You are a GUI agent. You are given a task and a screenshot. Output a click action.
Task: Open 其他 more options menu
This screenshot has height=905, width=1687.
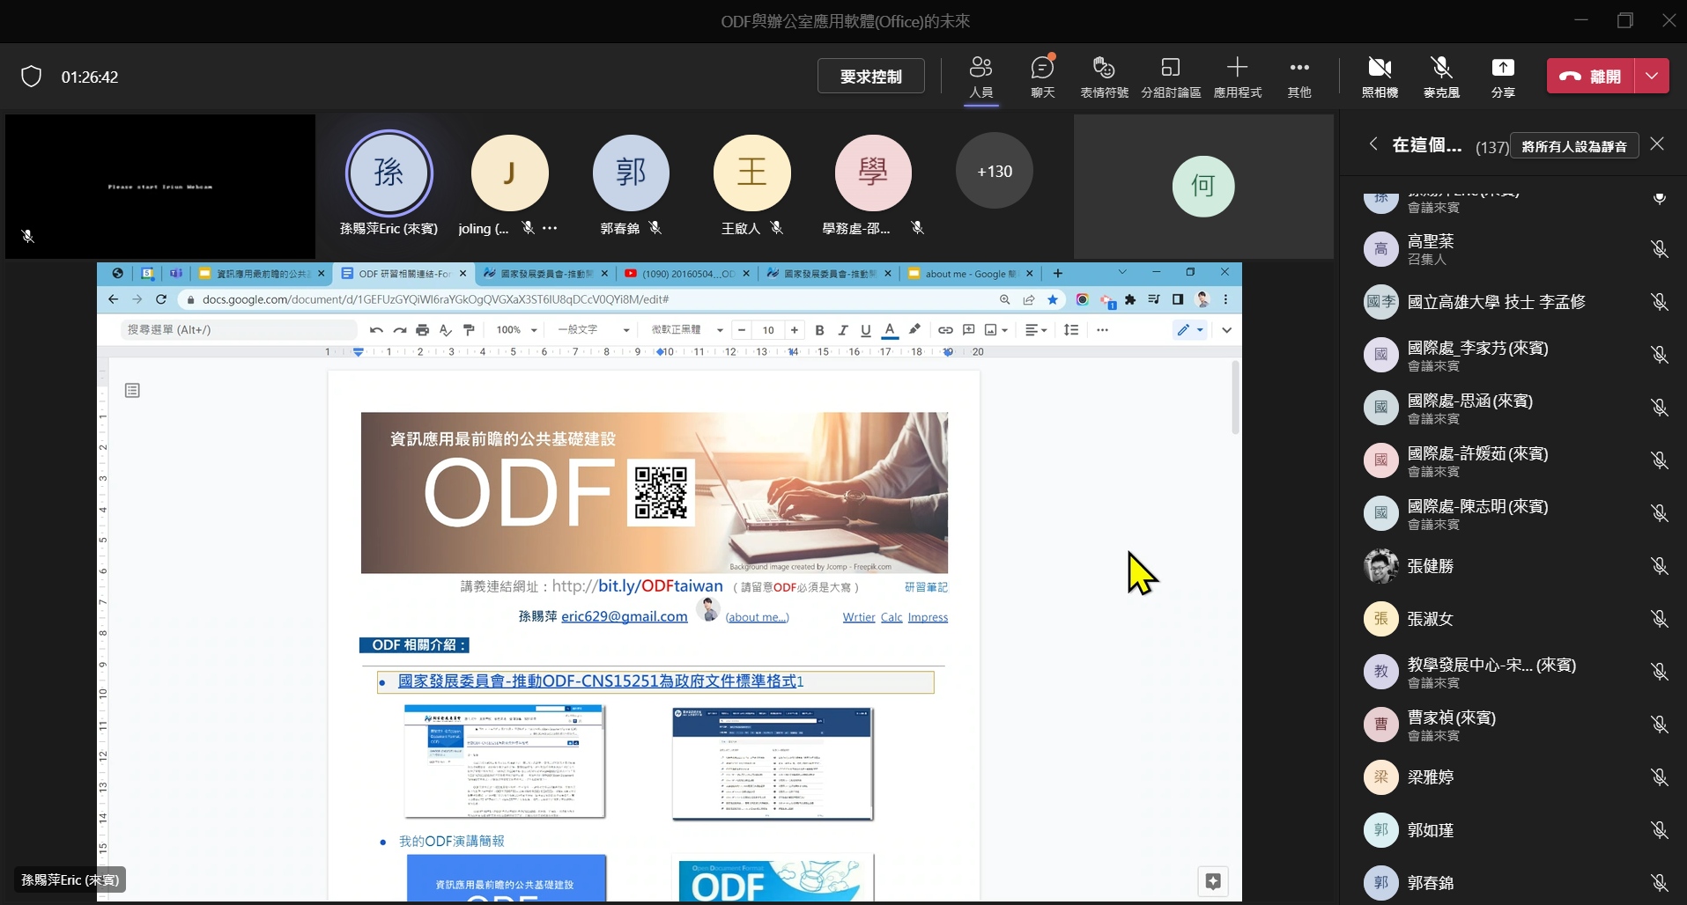tap(1299, 77)
